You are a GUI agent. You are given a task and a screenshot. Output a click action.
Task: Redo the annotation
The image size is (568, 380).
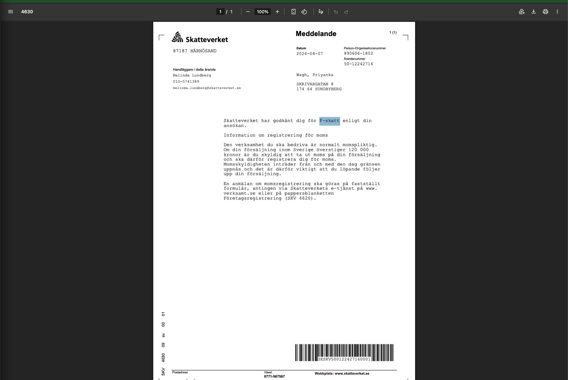click(x=346, y=12)
